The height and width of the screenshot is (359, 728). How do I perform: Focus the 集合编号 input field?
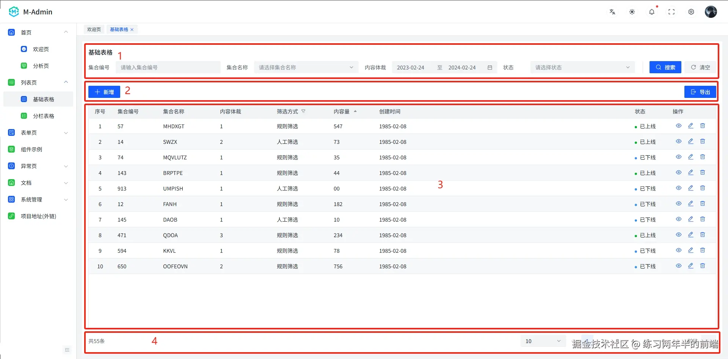[168, 68]
